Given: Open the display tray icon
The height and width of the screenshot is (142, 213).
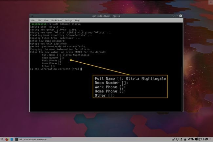Looking at the screenshot, I should 177,139.
